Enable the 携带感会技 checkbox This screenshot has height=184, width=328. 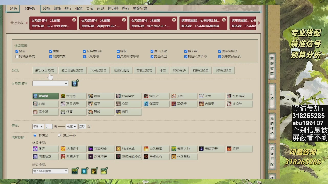[17, 57]
